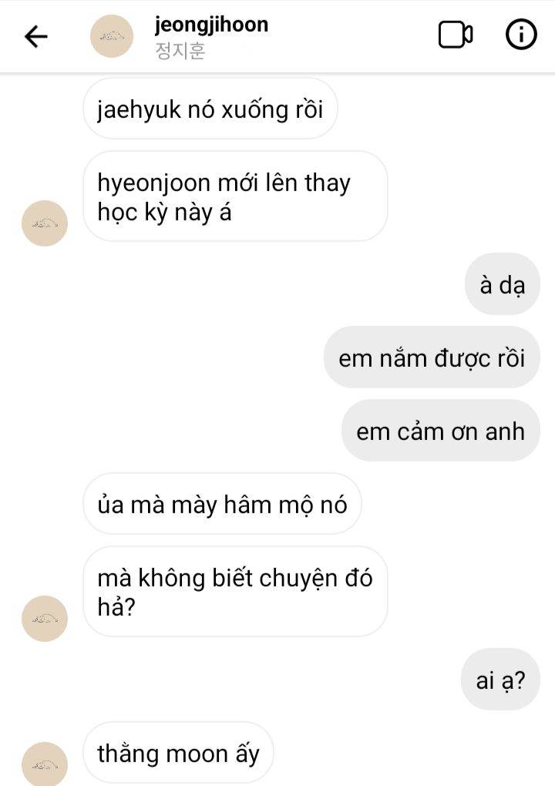
Task: Select the 'ủa mà mày hâm mộ nó' message
Action: pyautogui.click(x=222, y=504)
